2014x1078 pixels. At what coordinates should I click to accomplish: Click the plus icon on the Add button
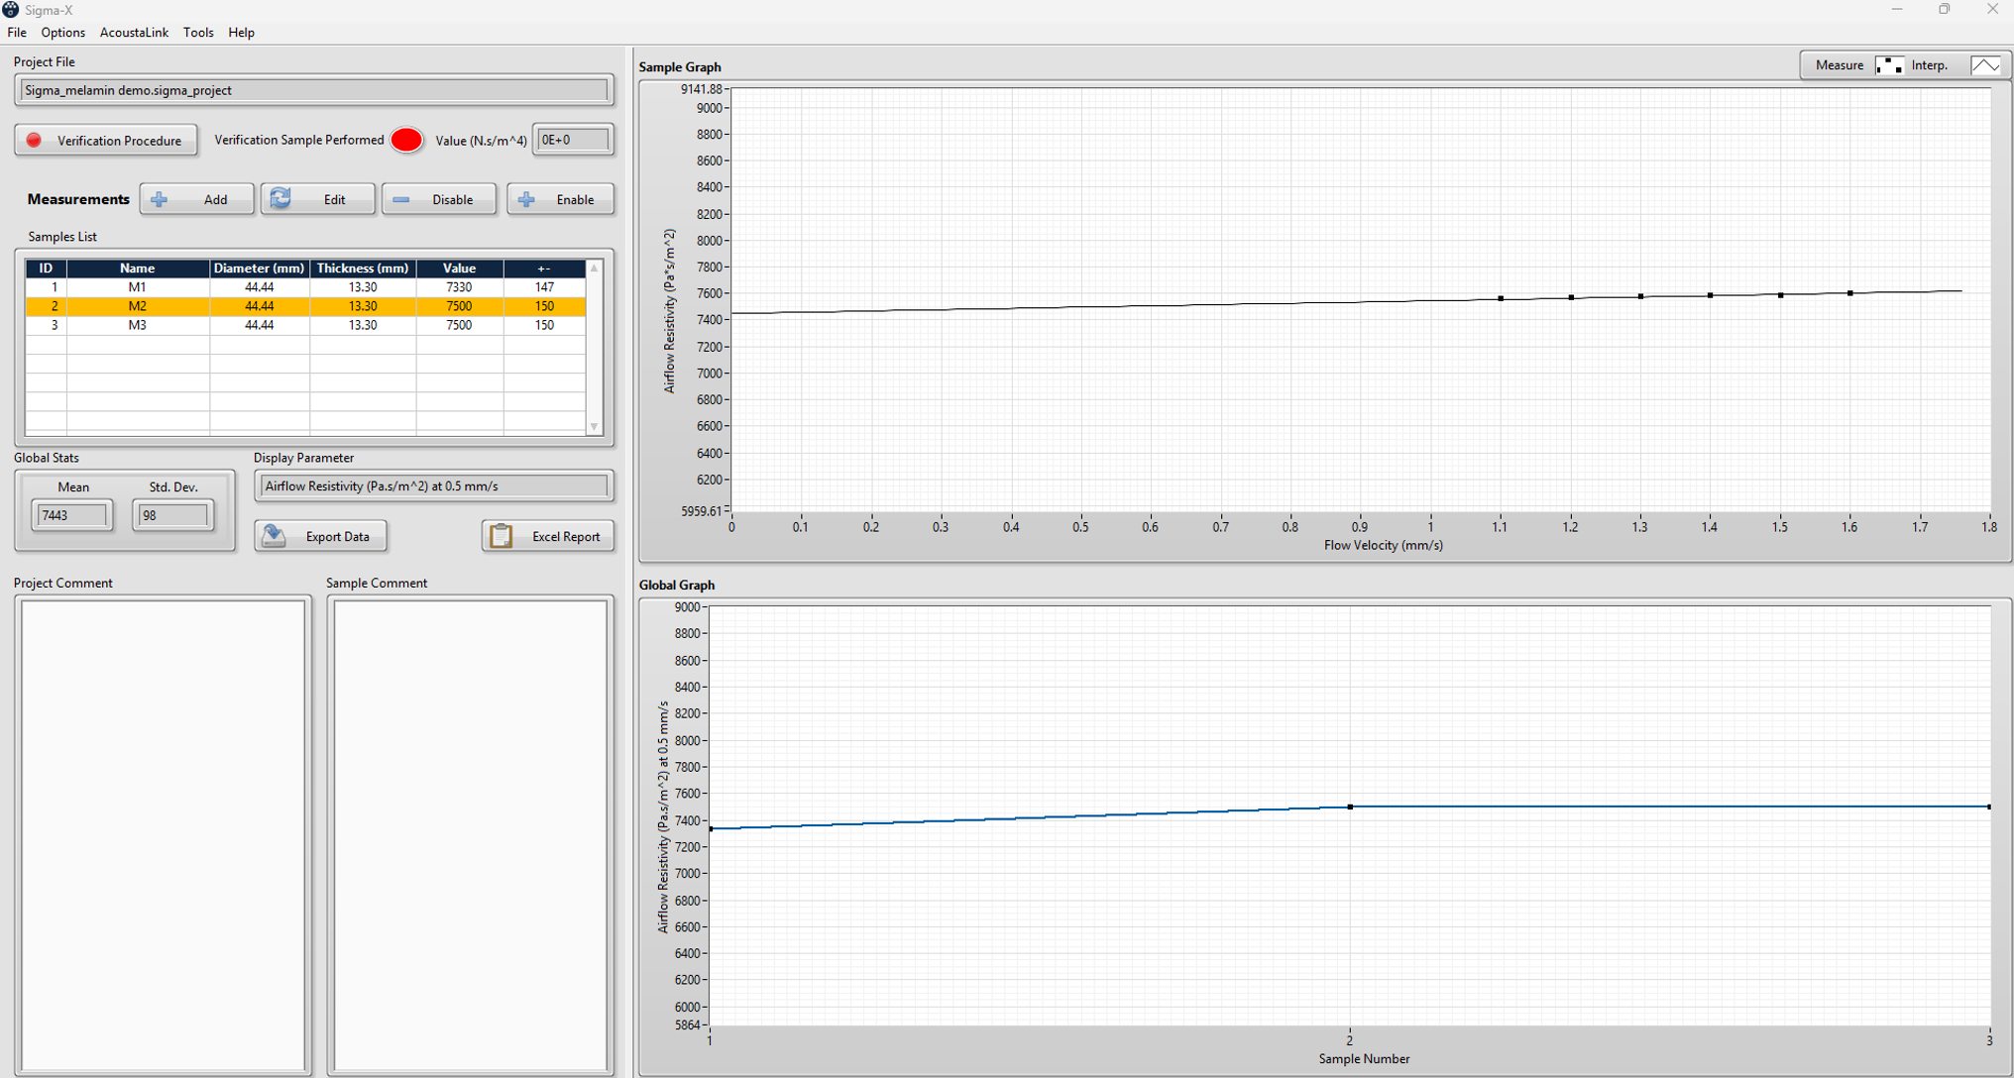pyautogui.click(x=160, y=199)
